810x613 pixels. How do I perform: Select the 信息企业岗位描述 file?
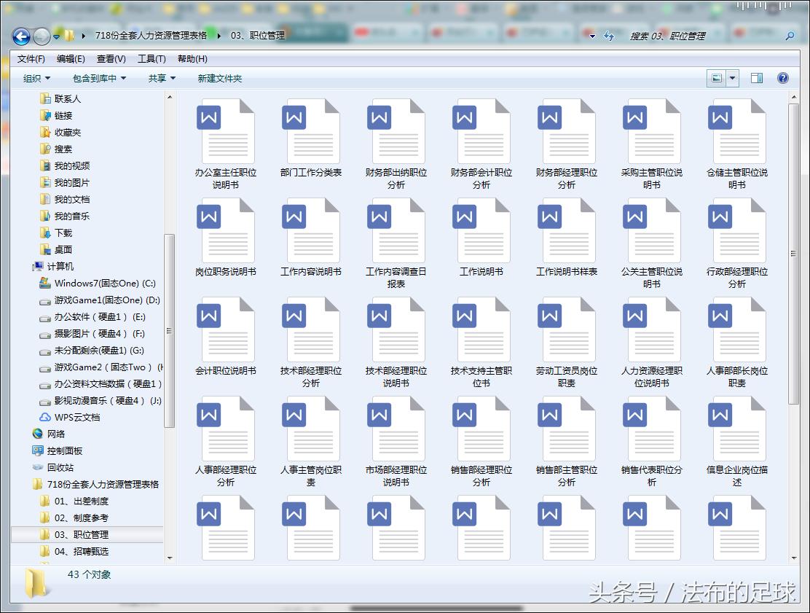coord(736,430)
